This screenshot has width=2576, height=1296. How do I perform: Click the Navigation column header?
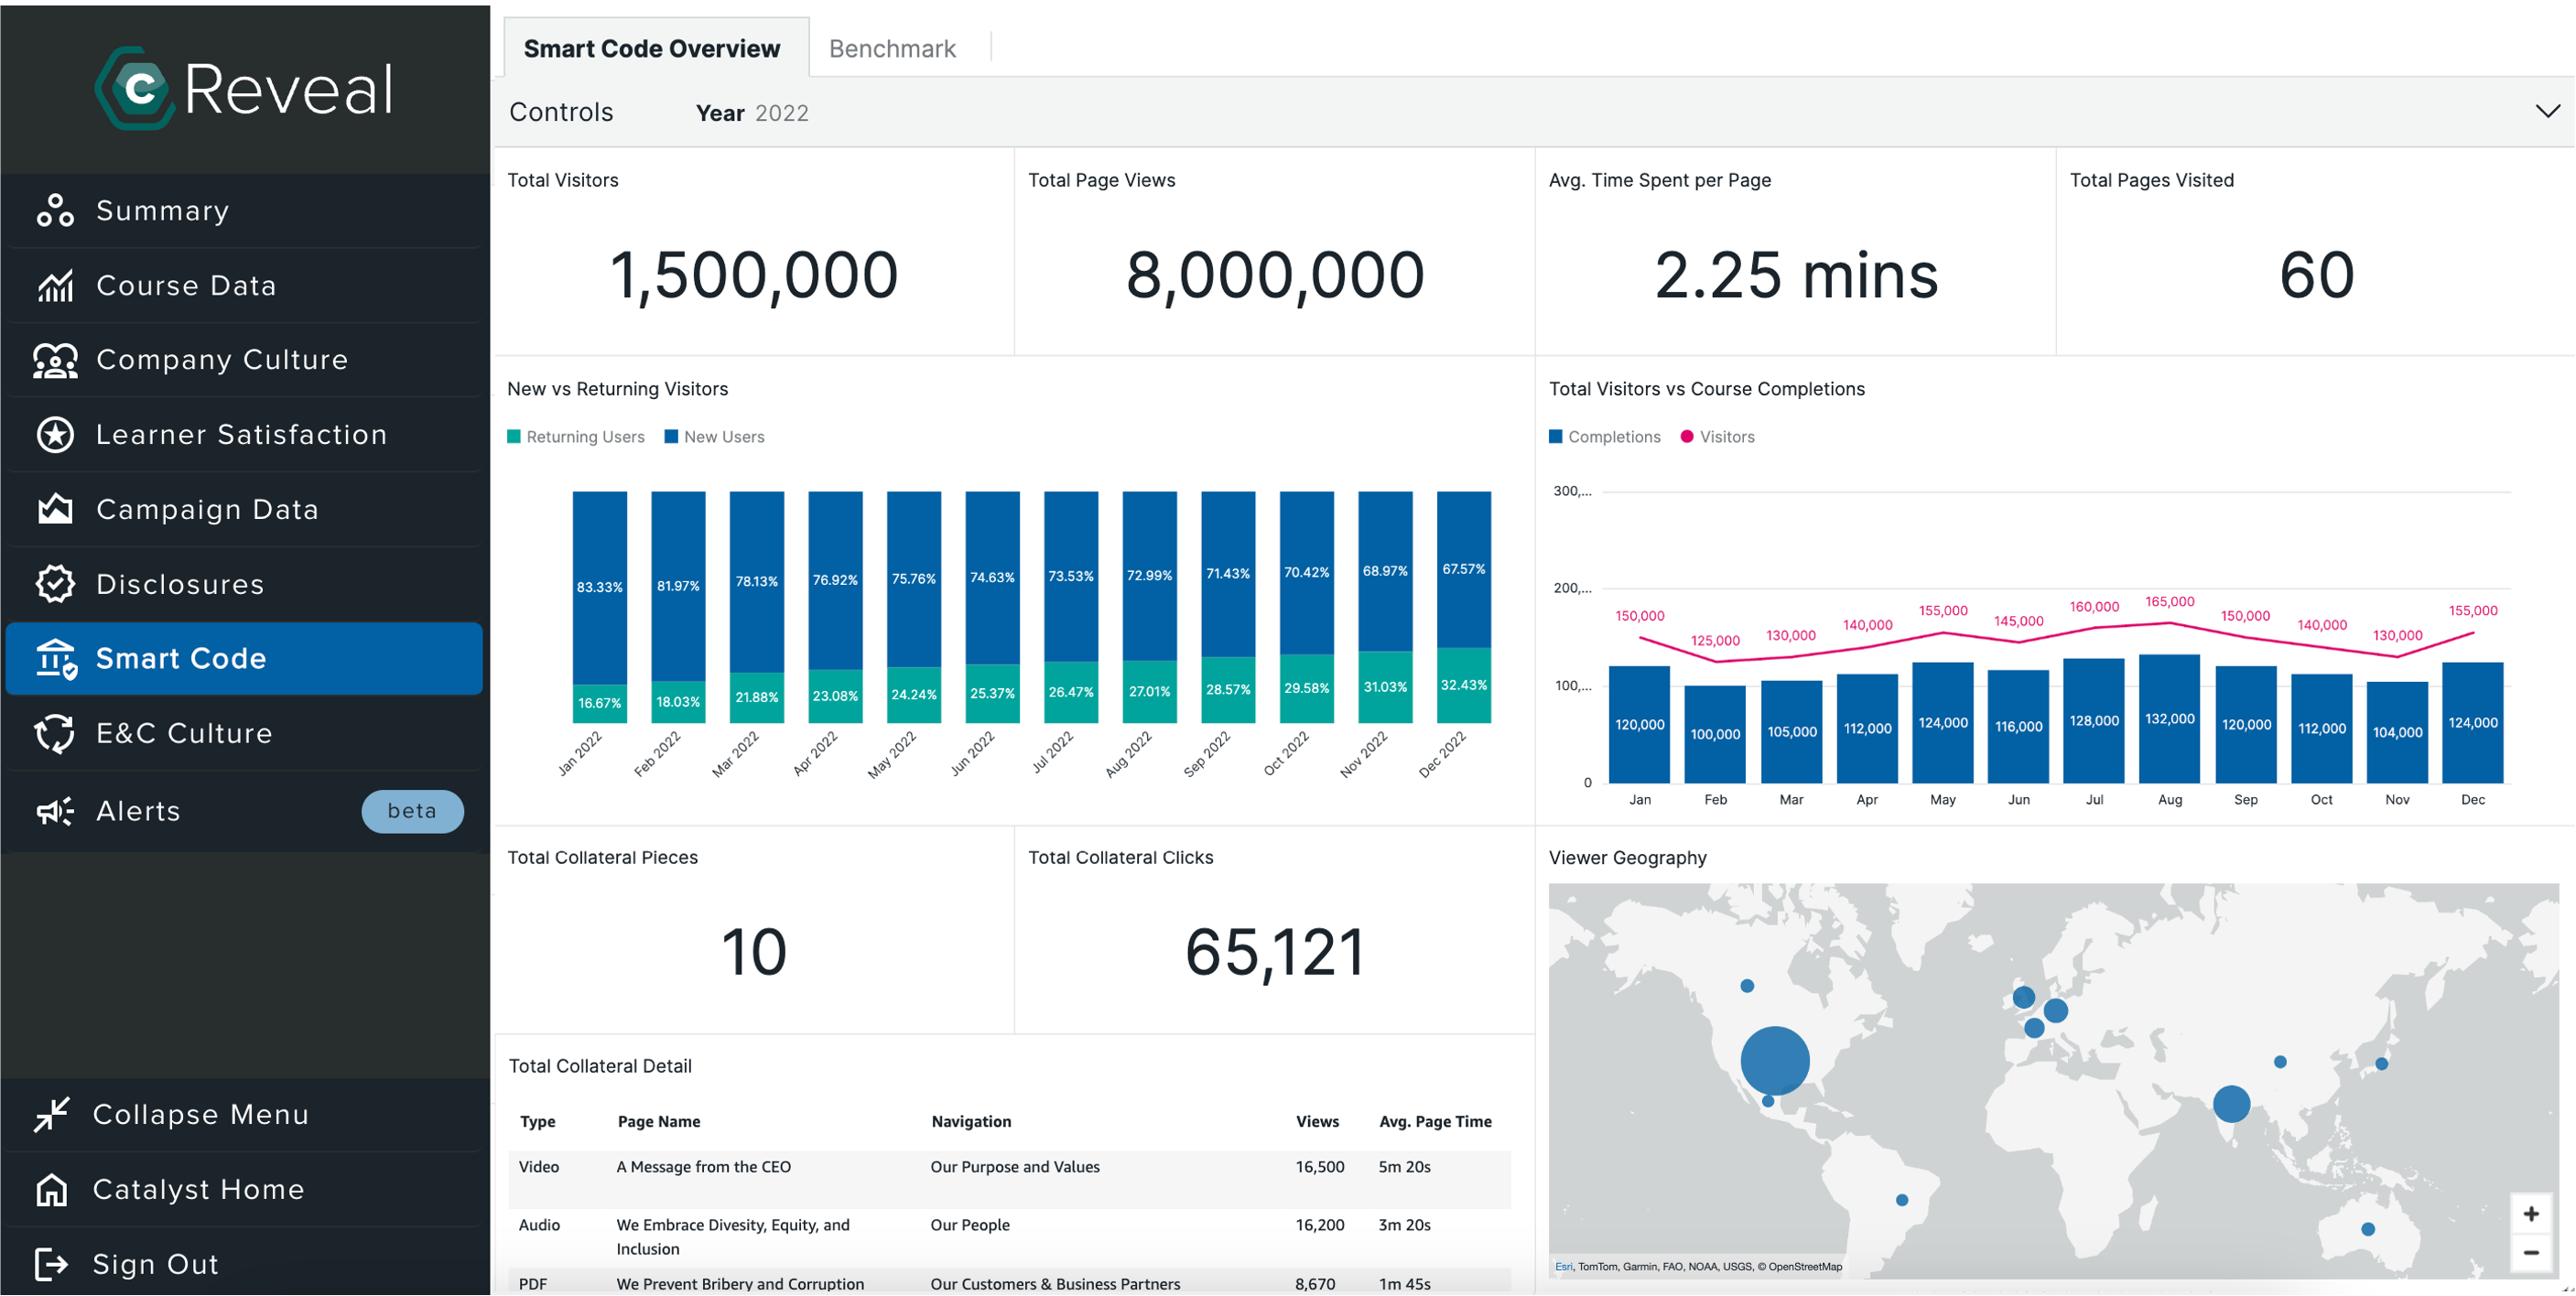(971, 1122)
